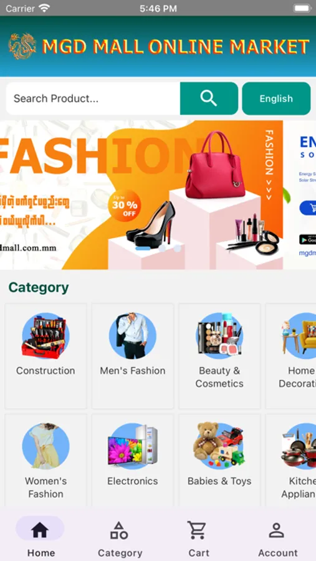The width and height of the screenshot is (316, 561).
Task: Focus the Search Product field
Action: 93,98
